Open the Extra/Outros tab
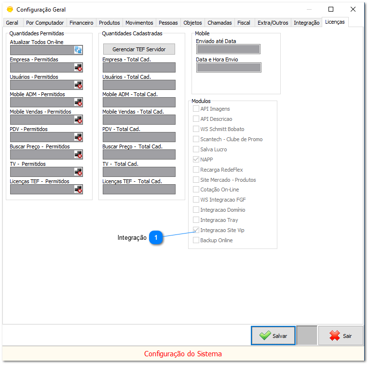Screen dimensions: 369x365 pyautogui.click(x=273, y=23)
